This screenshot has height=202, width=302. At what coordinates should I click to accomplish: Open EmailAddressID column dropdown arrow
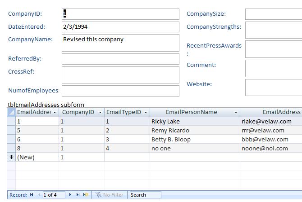pos(55,112)
